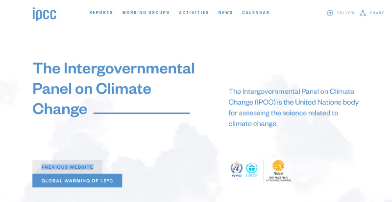Click the Intergovernmental Panel on Climate Change heading
Screen dimensions: 392x202
click(x=114, y=89)
